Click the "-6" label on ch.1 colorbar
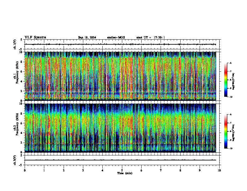Viewport: 247px width, 191px height. pyautogui.click(x=230, y=63)
